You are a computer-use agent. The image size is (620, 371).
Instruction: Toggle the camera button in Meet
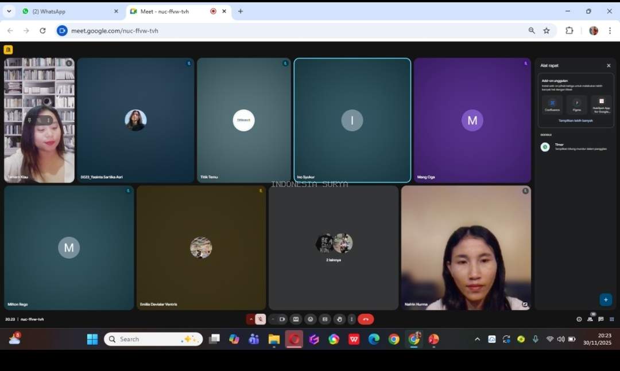tap(282, 319)
